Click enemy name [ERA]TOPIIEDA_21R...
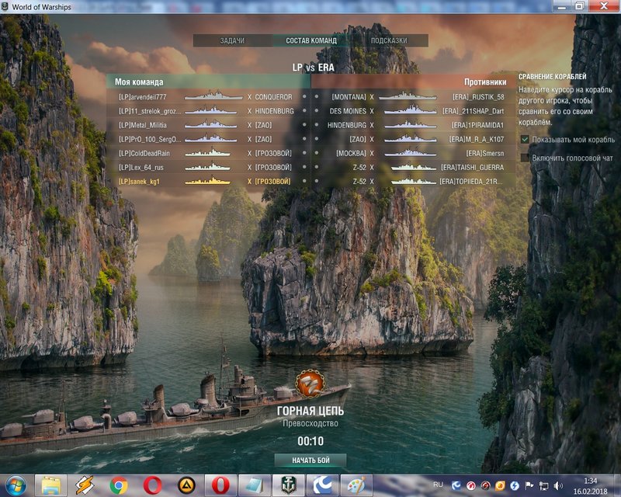Image resolution: width=621 pixels, height=497 pixels. tap(471, 182)
